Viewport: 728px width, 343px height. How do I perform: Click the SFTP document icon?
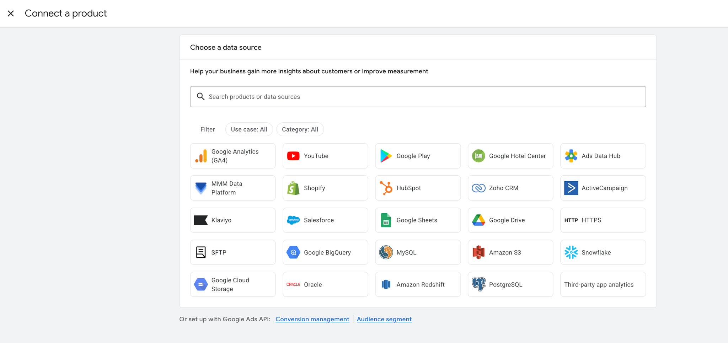[201, 252]
